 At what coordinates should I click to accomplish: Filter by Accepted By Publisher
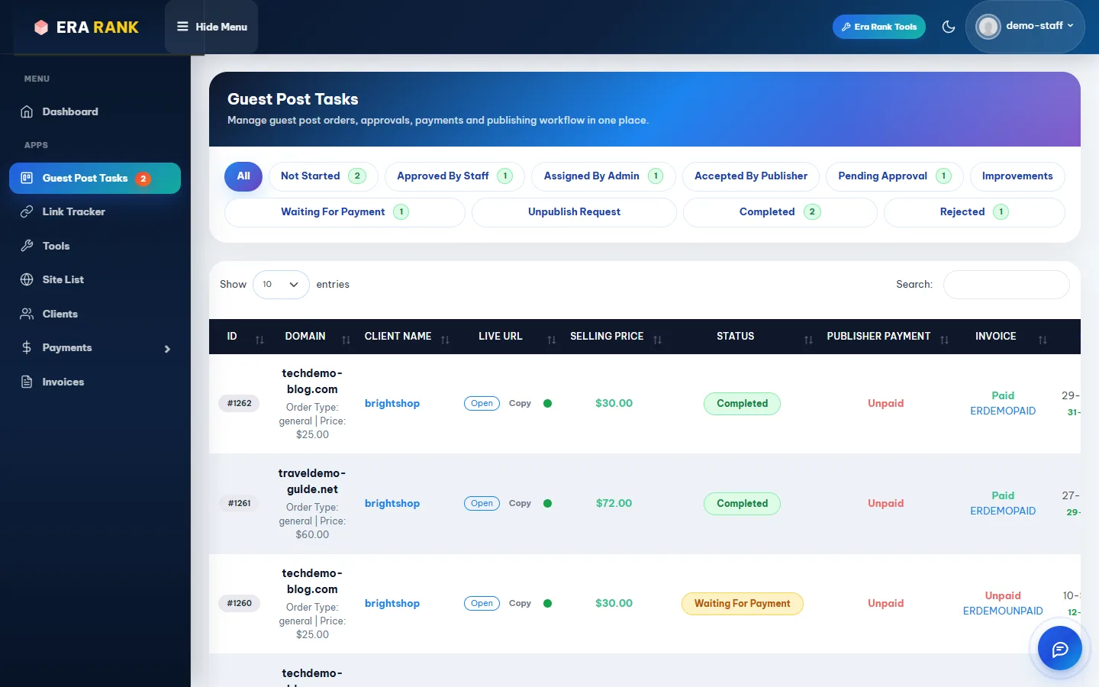point(751,176)
